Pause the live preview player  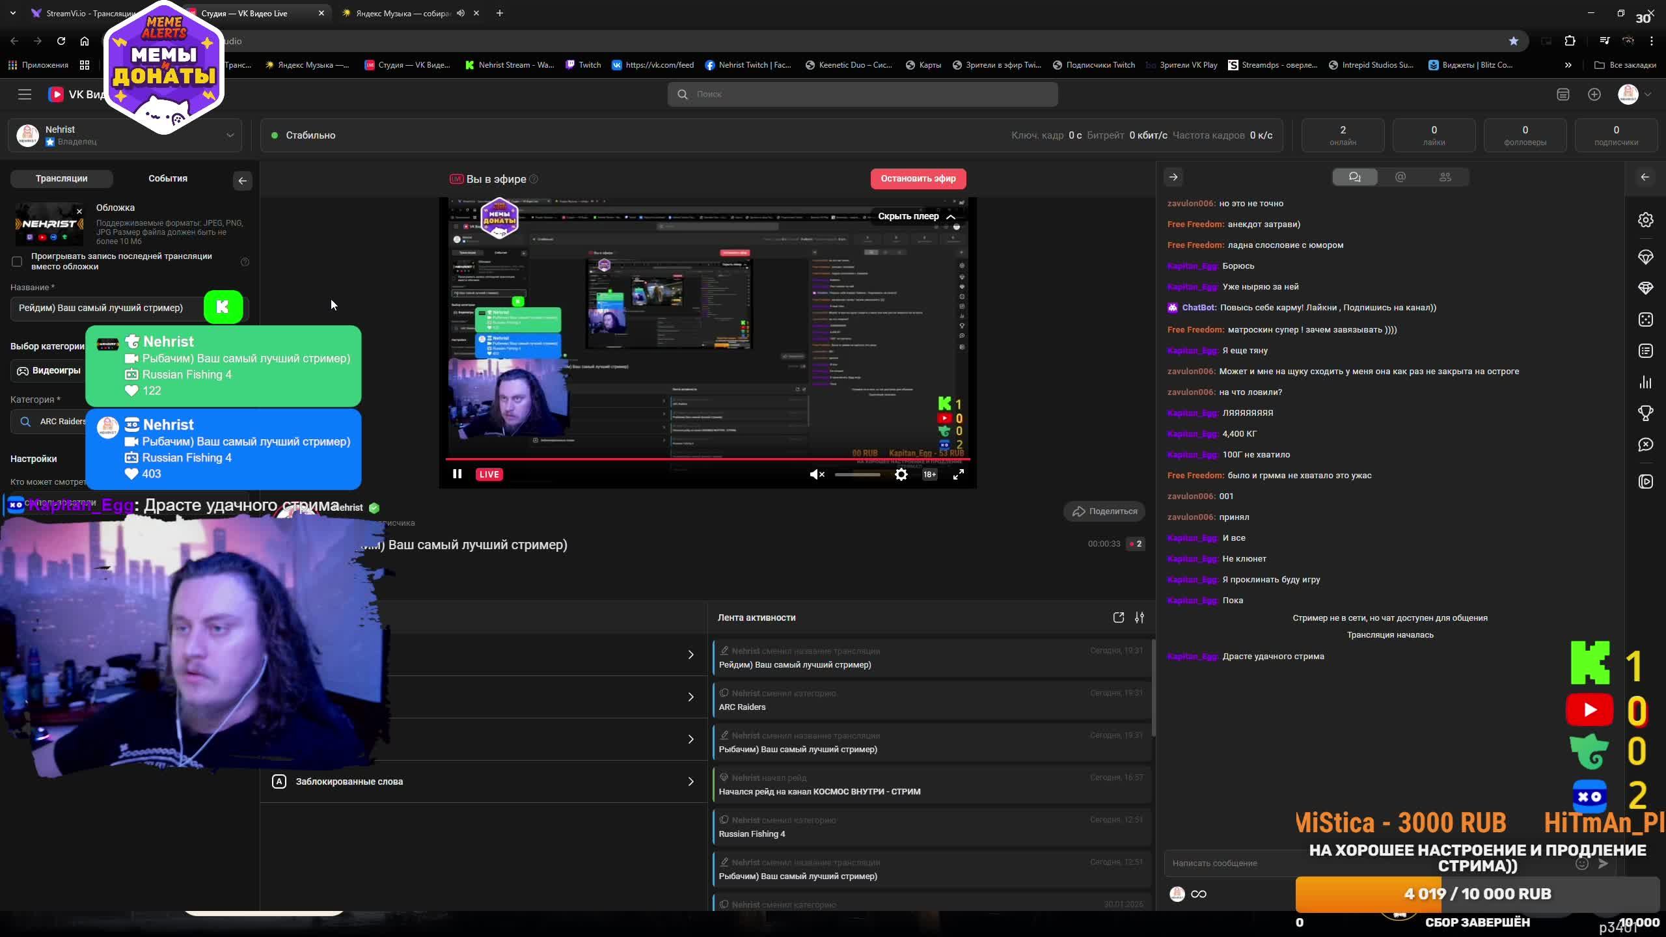457,474
